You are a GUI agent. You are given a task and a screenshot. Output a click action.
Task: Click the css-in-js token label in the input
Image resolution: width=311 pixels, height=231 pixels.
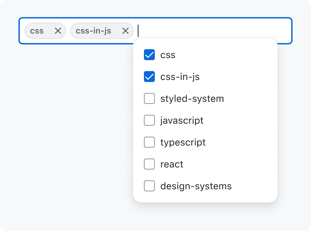[93, 31]
